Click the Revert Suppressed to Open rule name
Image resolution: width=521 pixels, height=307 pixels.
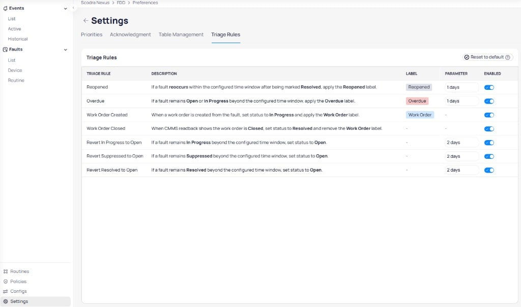(114, 156)
